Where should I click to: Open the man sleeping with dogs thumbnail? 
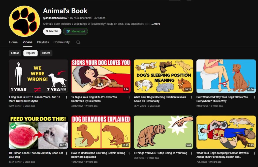[x=226, y=132]
